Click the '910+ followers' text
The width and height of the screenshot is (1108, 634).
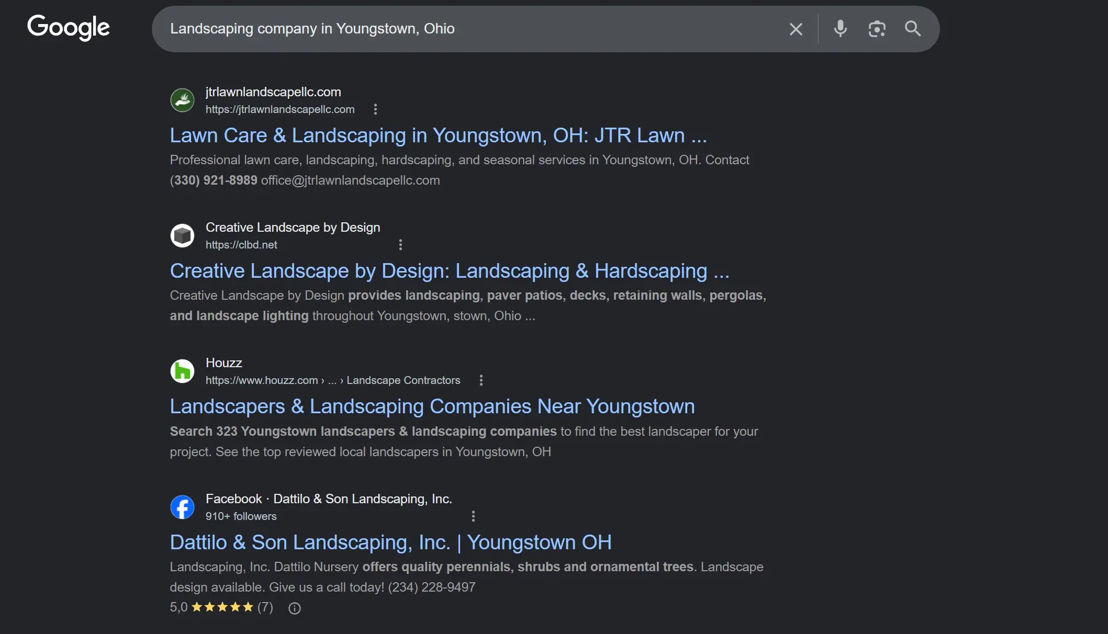tap(241, 516)
